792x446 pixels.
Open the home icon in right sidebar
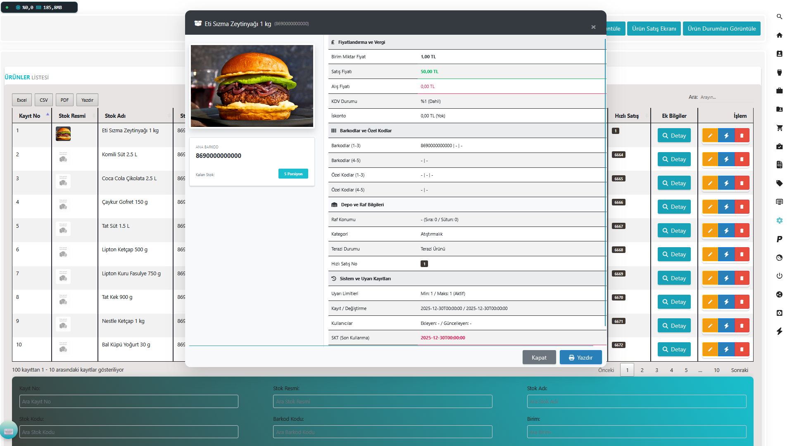779,35
